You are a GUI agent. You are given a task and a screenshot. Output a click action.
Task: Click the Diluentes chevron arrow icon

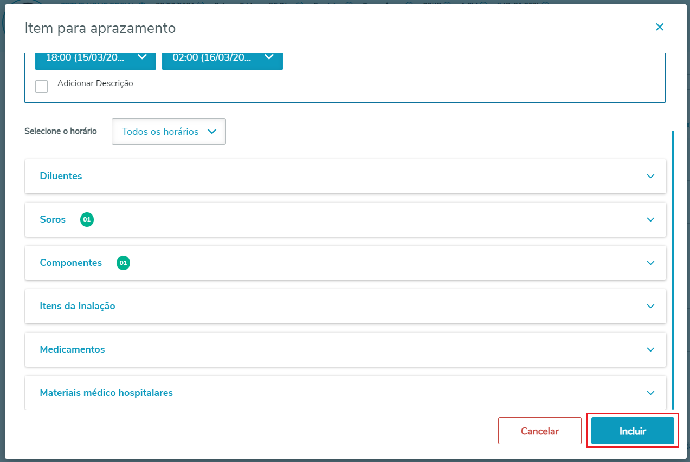[x=650, y=176]
